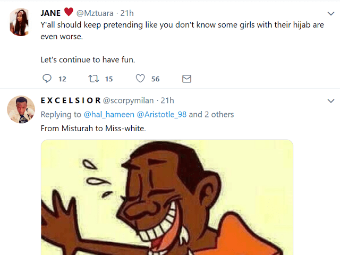Open the laughing cartoon meme image
340x255 pixels.
[167, 197]
